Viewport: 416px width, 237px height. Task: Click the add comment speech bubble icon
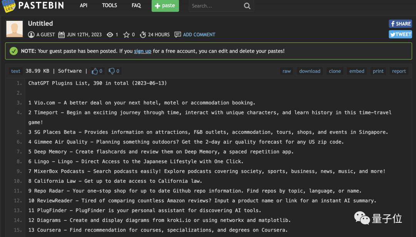pyautogui.click(x=178, y=35)
